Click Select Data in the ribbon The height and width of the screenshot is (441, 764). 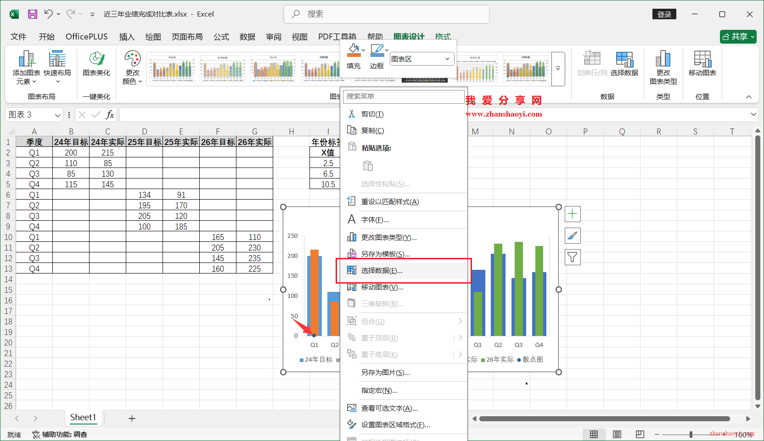click(624, 63)
